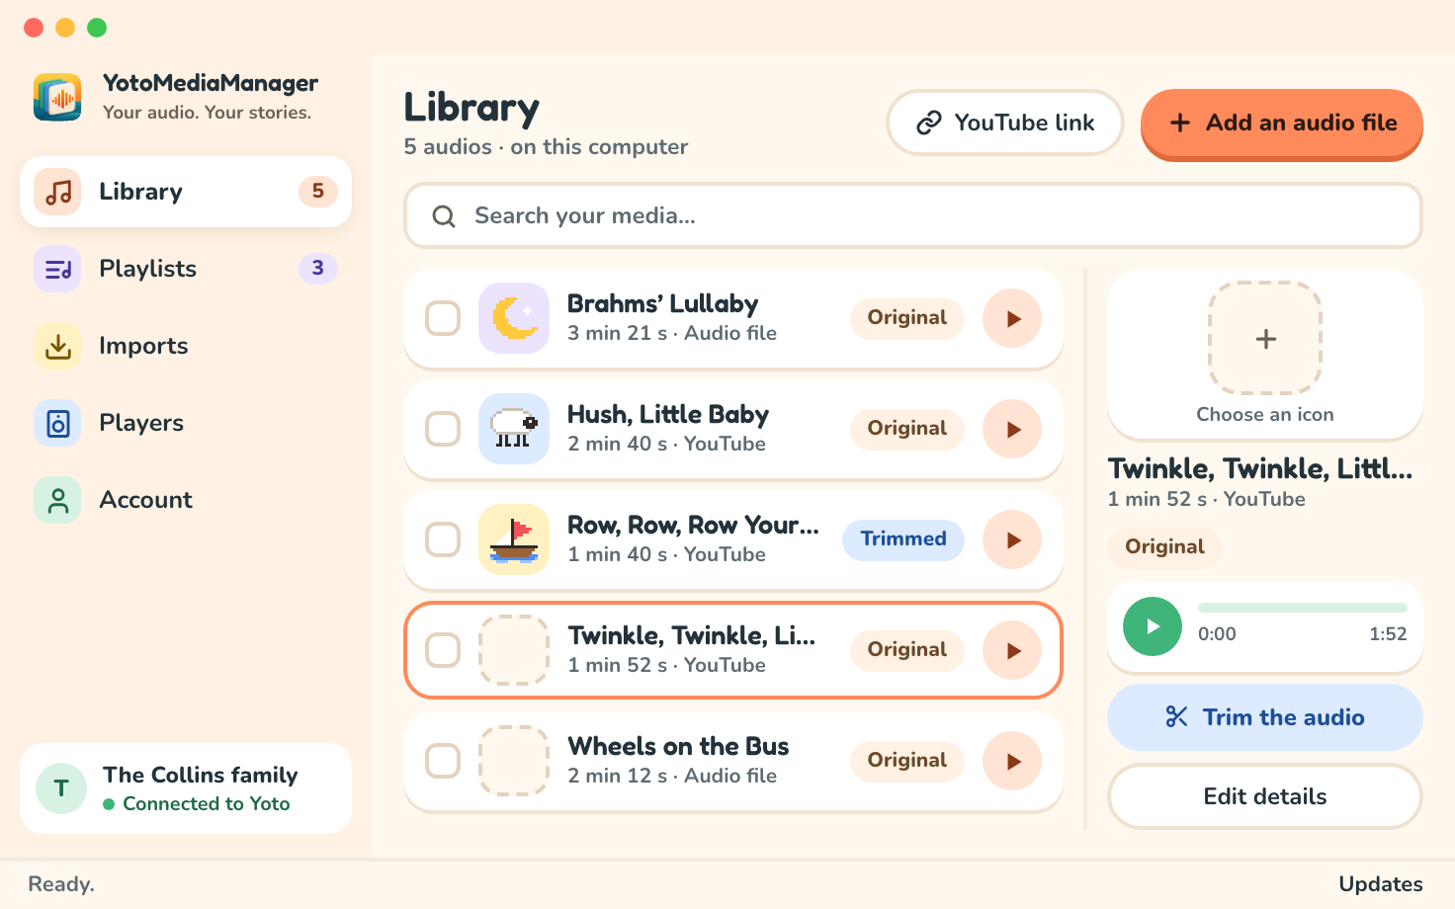Click the plus Choose an icon placeholder
Image resolution: width=1455 pixels, height=909 pixels.
(1265, 338)
